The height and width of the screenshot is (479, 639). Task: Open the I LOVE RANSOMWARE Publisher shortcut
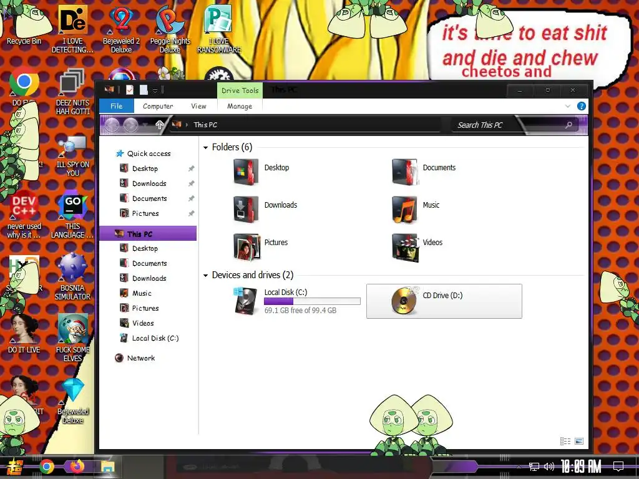tap(219, 29)
